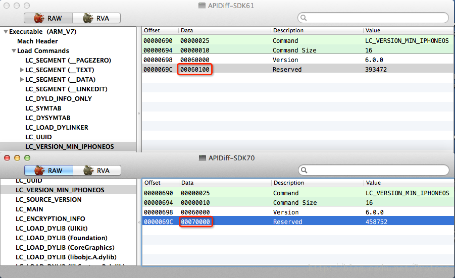Click Command Size description in SDK70 table
This screenshot has height=278, width=455.
click(x=295, y=203)
